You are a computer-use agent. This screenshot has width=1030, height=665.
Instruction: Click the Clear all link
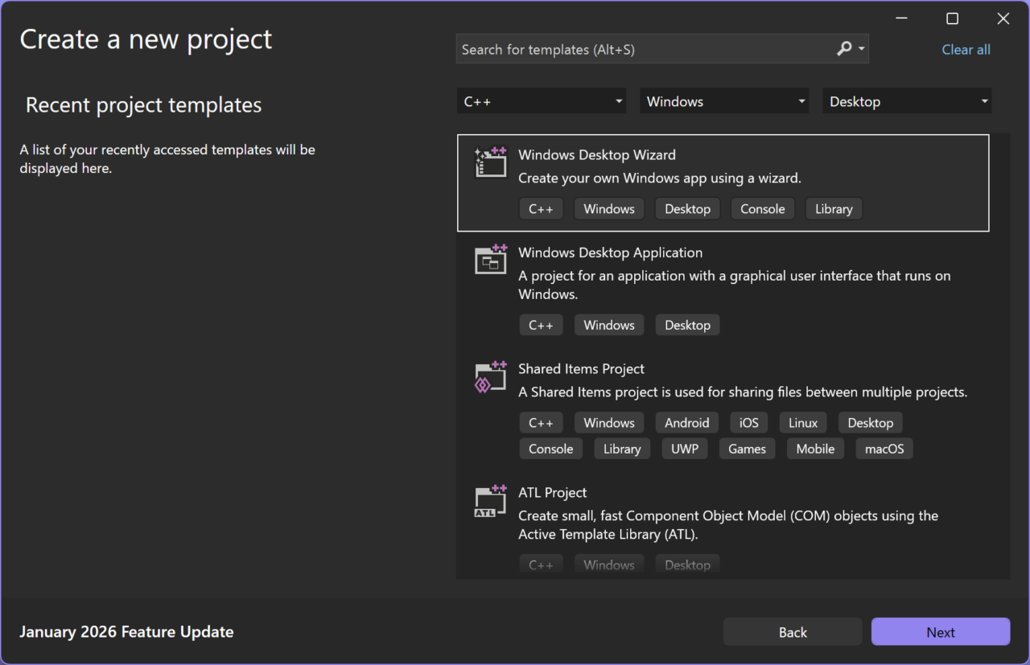pos(966,50)
